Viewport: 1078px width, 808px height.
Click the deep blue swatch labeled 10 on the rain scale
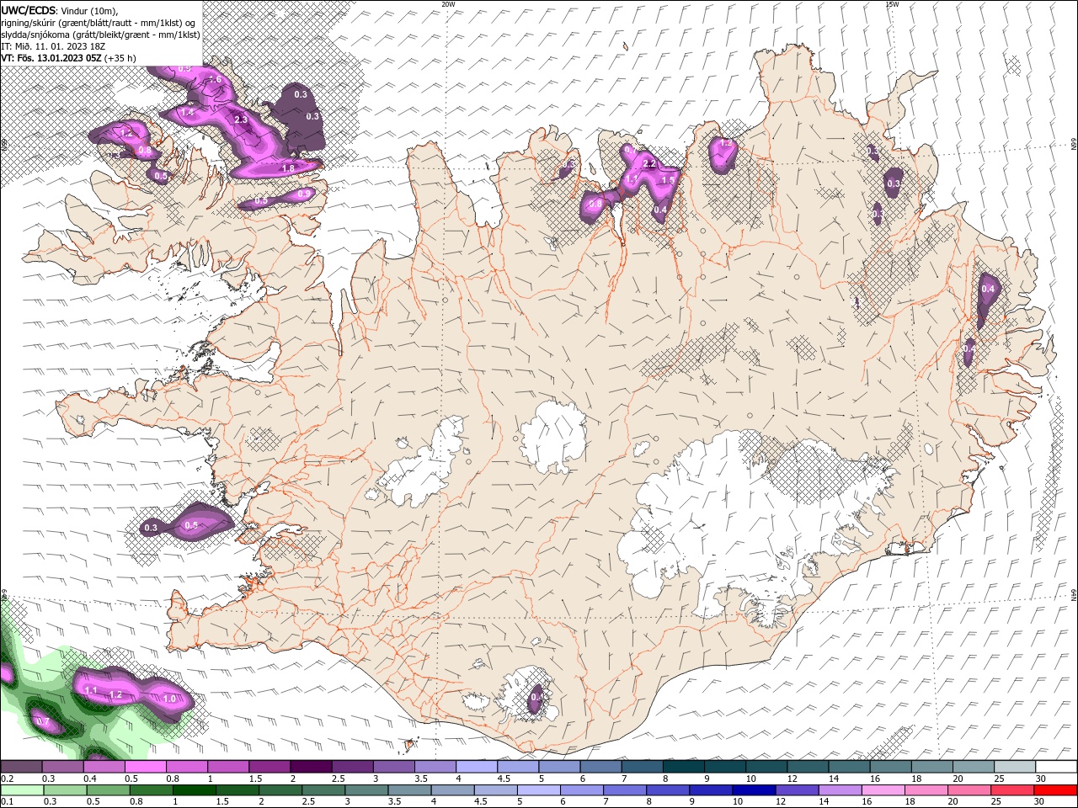point(754,790)
